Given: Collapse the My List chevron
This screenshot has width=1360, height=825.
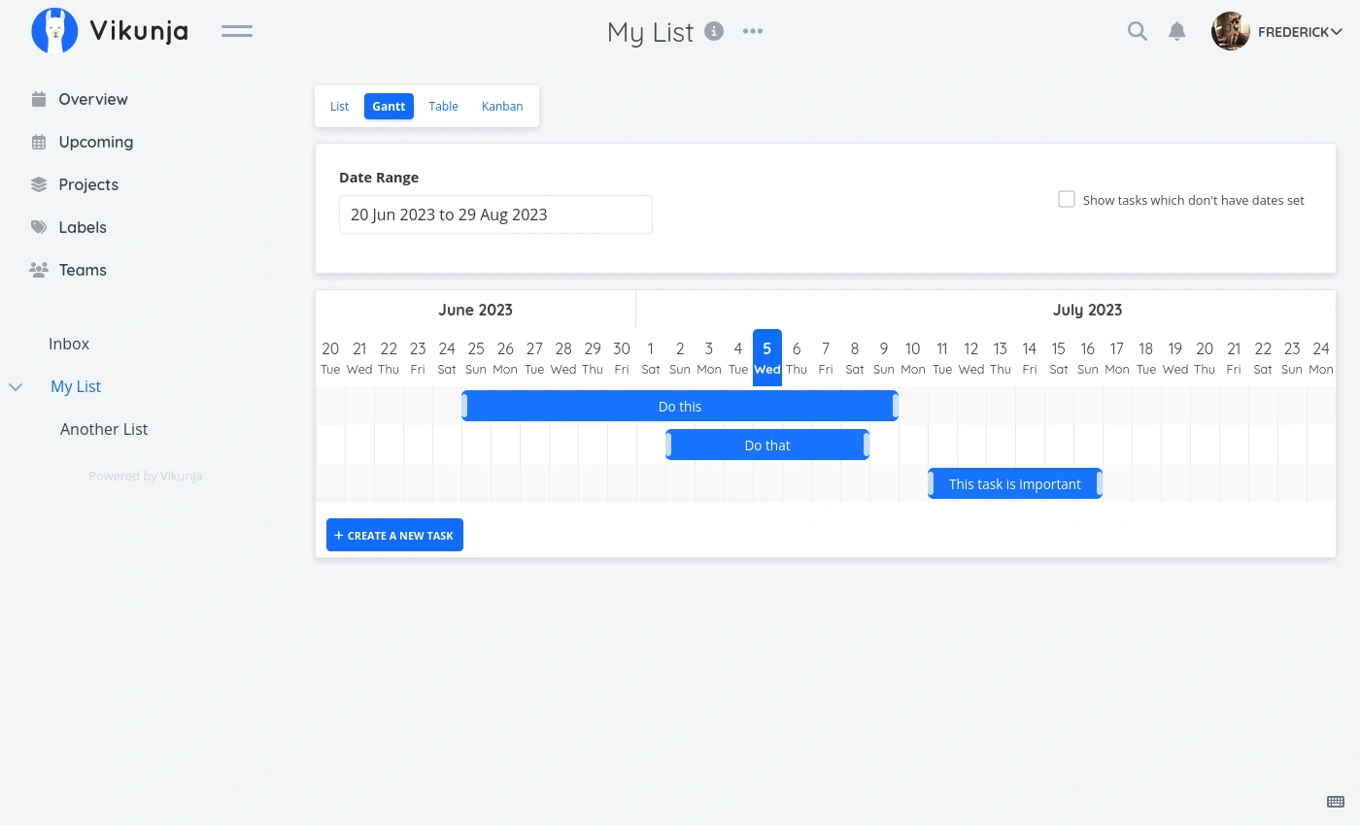Looking at the screenshot, I should (16, 386).
